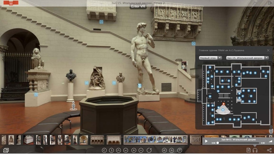This screenshot has height=154, width=274.
Task: Expand the 'Зал 15. Итальянский дворик' hall dropdown
Action: (x=247, y=58)
